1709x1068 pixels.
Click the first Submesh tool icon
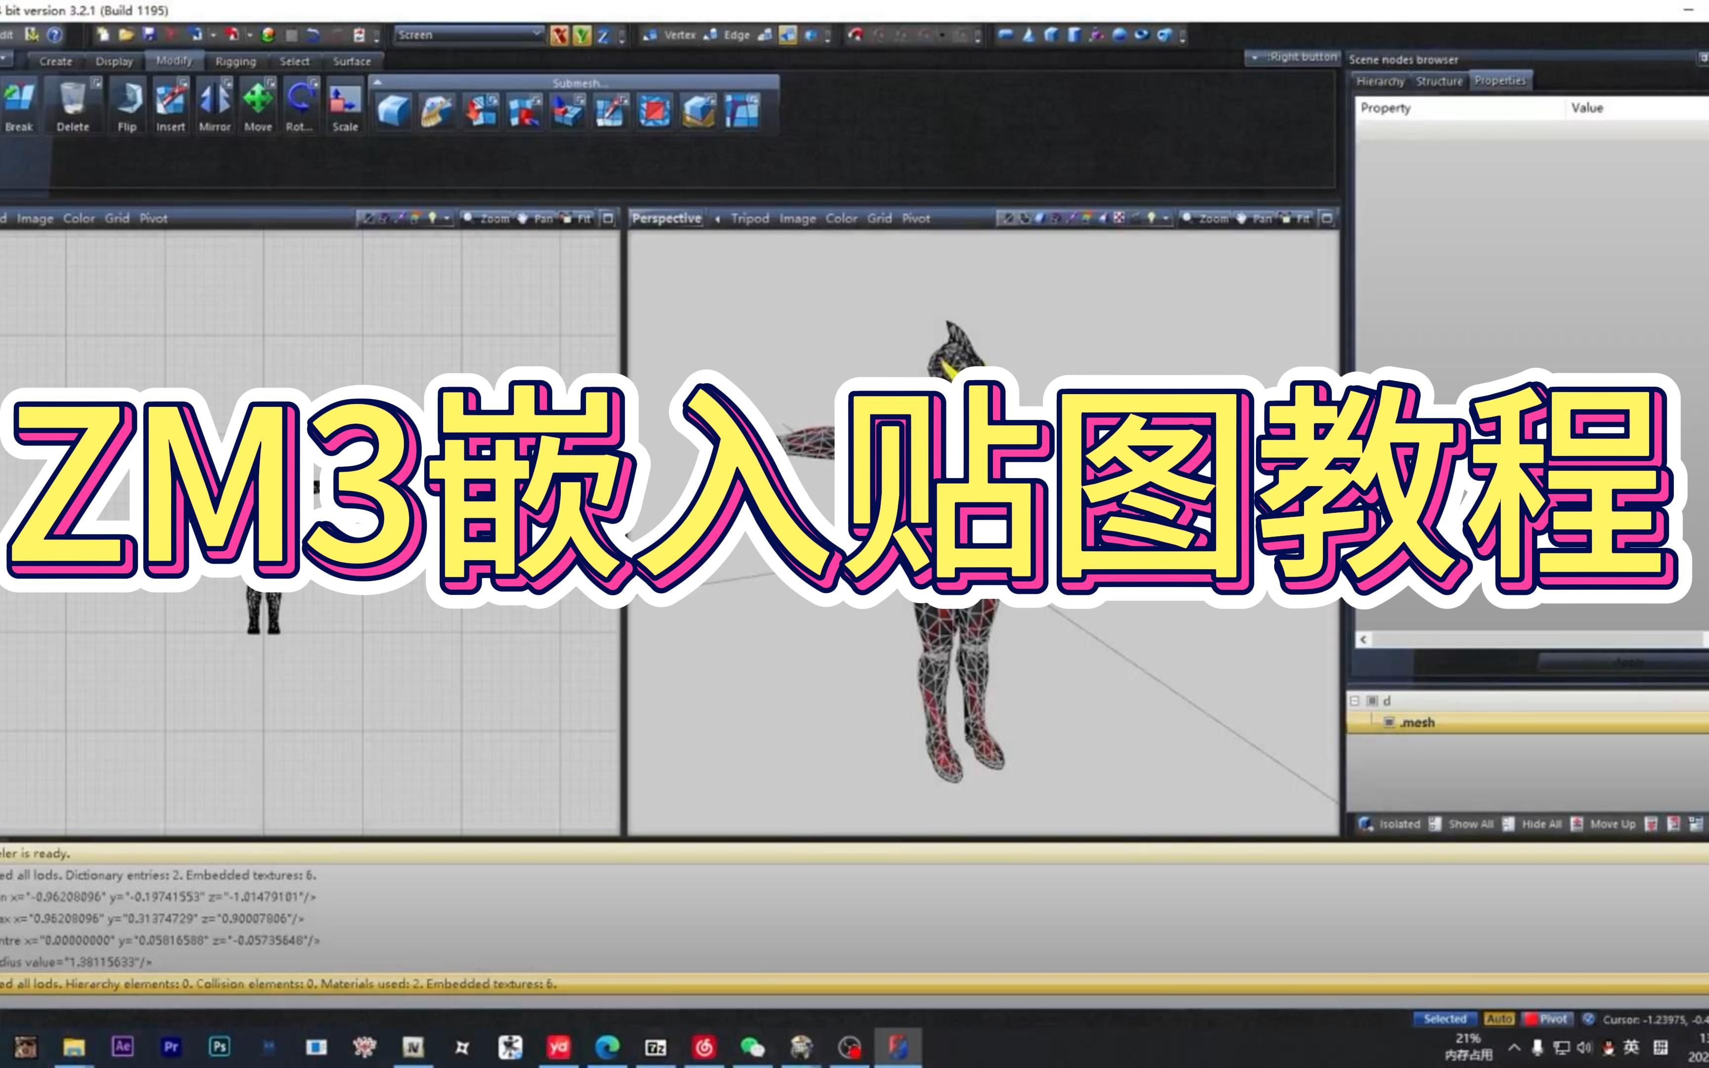pos(393,111)
